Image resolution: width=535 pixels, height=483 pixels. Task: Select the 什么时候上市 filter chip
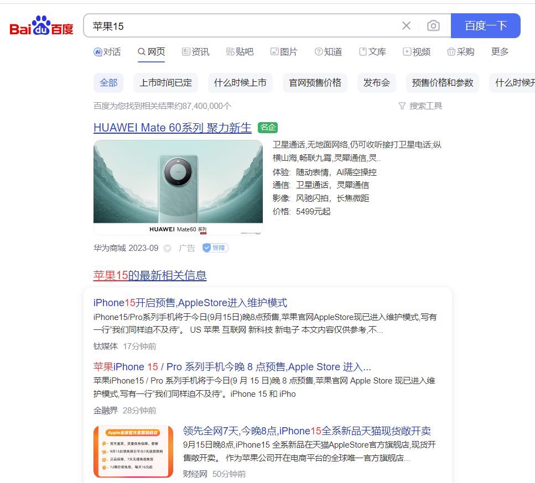240,83
